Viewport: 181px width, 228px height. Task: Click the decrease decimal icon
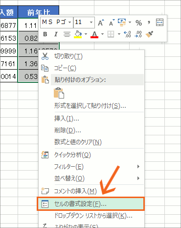(138, 34)
